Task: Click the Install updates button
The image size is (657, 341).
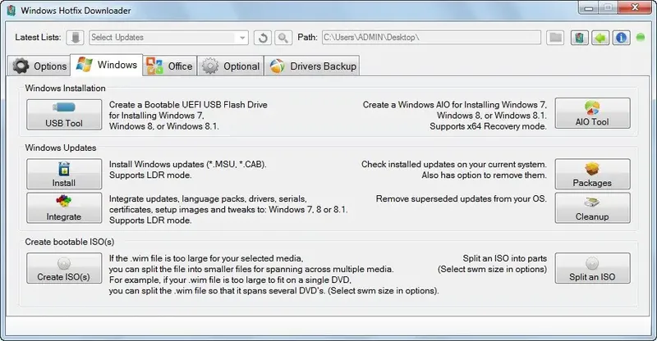Action: (64, 174)
